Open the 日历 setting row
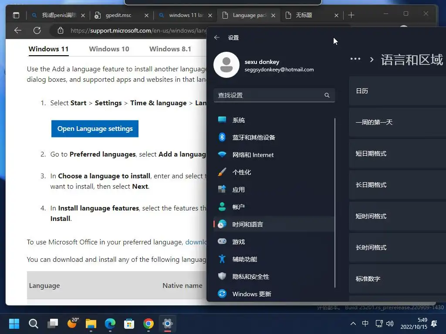 pos(397,91)
